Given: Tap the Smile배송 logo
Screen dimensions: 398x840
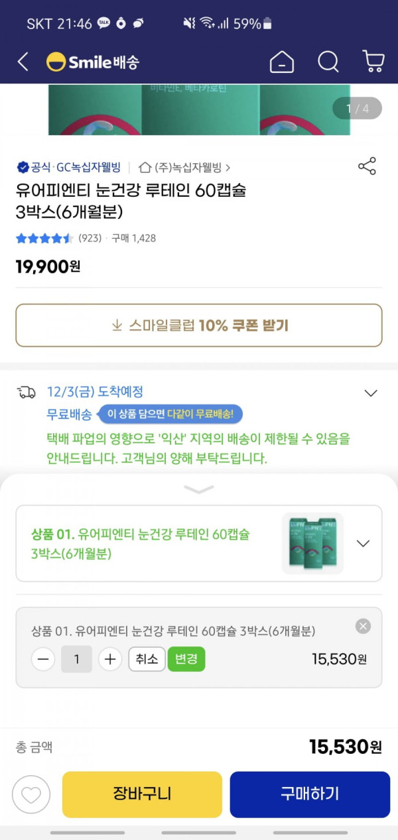Looking at the screenshot, I should coord(93,62).
